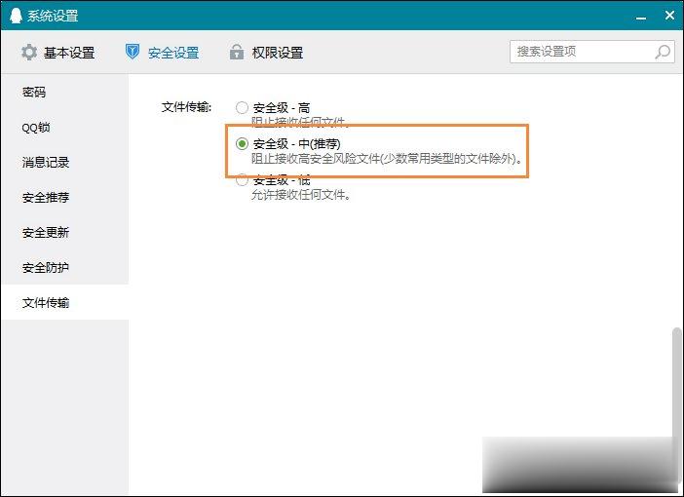684x497 pixels.
Task: Go to 安全防护 in the sidebar
Action: (64, 267)
